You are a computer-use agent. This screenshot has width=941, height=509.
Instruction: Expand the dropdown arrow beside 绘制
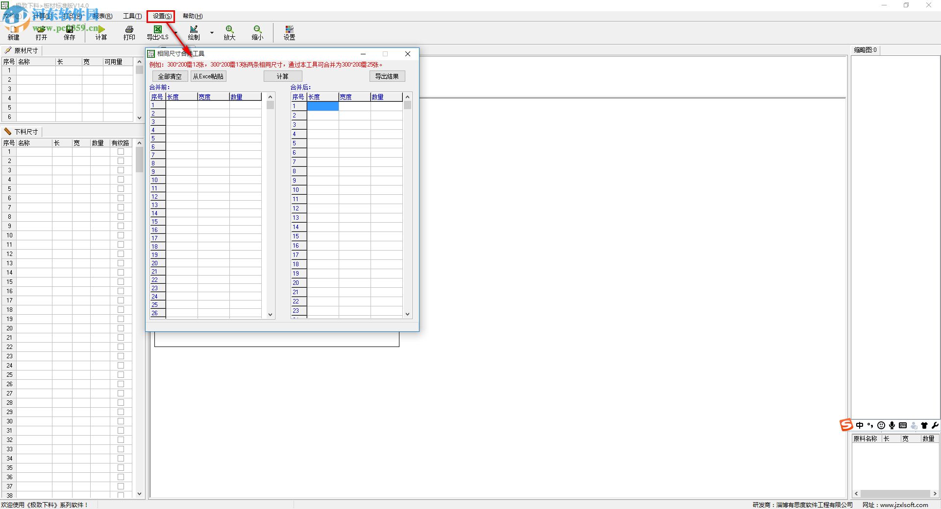(x=212, y=33)
